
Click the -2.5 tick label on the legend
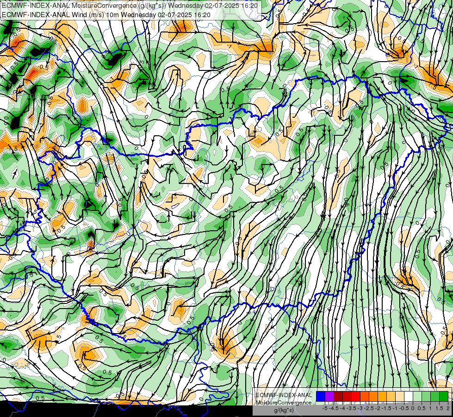pos(369,408)
